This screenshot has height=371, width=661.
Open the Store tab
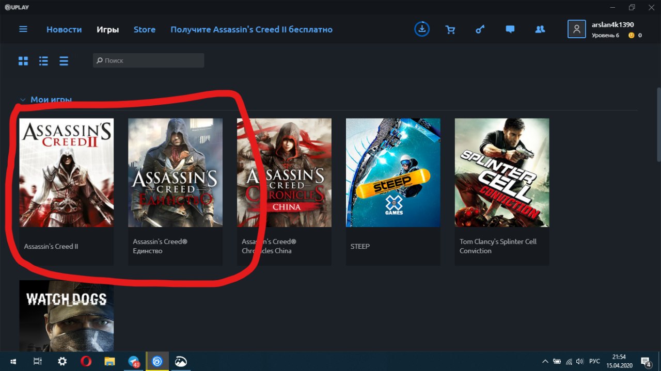[145, 29]
